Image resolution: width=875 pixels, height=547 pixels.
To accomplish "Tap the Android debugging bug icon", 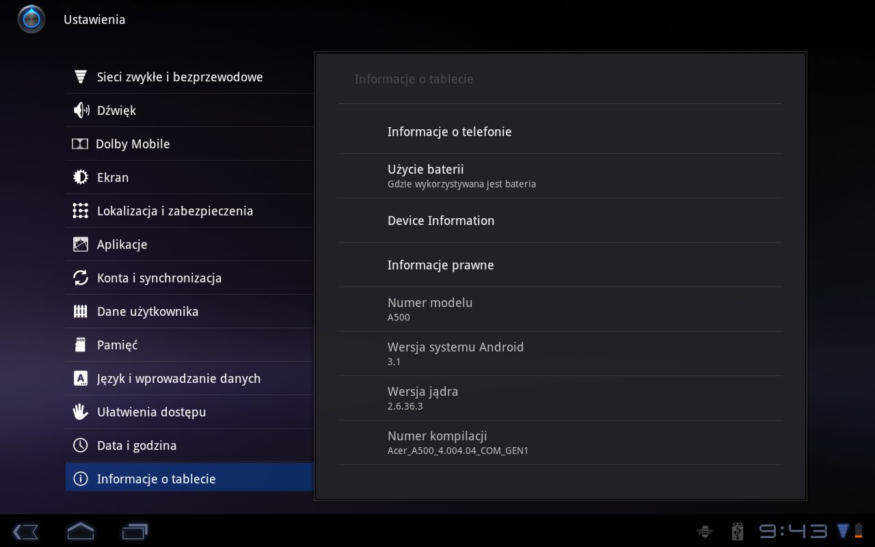I will pyautogui.click(x=705, y=531).
